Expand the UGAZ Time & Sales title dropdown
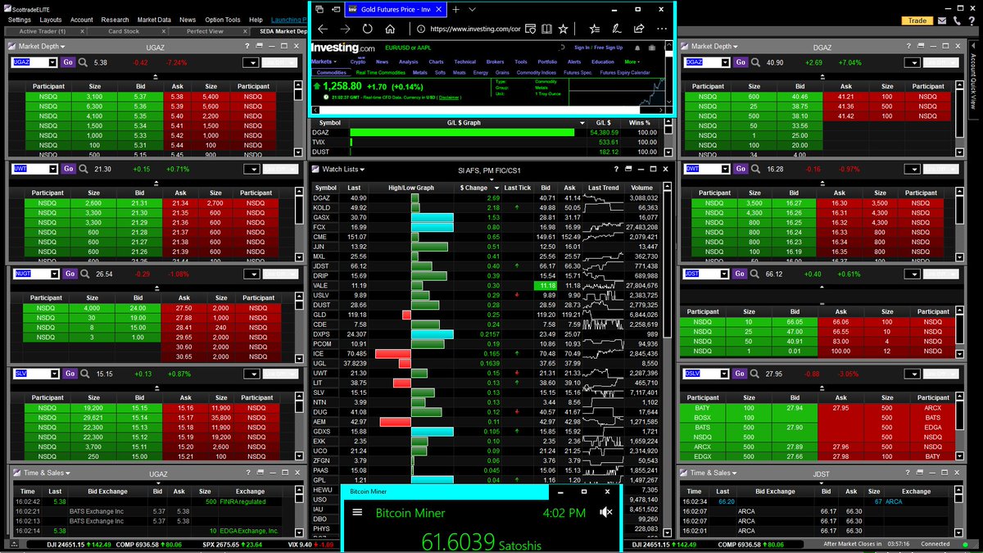Image resolution: width=983 pixels, height=553 pixels. pyautogui.click(x=45, y=473)
